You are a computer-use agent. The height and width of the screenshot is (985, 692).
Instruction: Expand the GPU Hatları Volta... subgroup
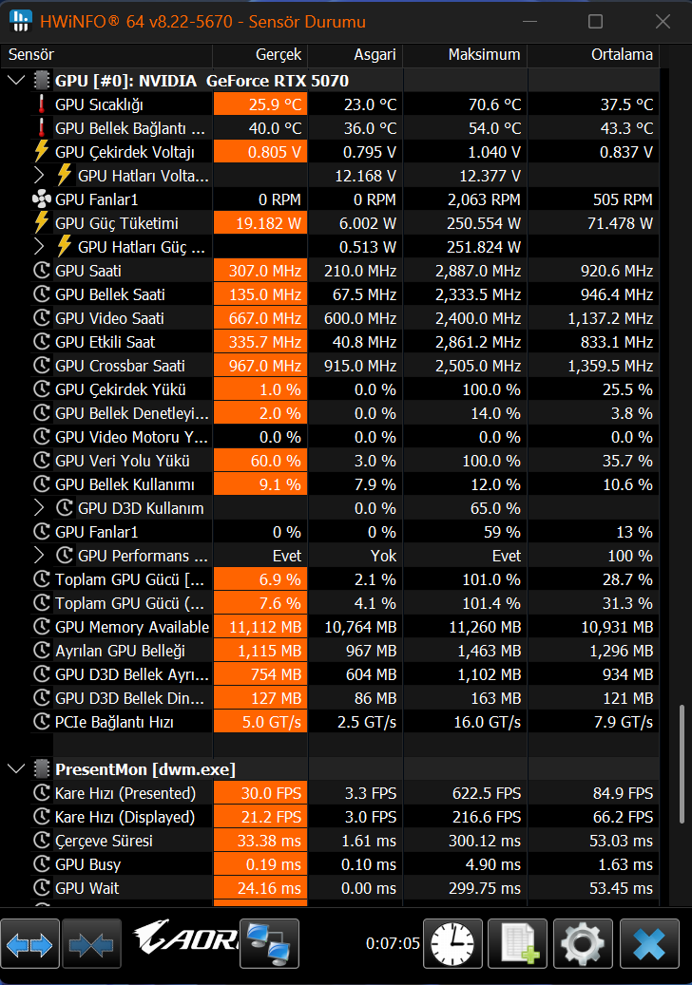39,176
